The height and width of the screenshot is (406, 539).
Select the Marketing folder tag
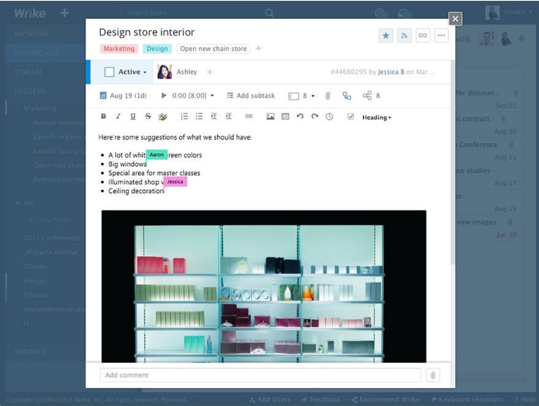119,49
